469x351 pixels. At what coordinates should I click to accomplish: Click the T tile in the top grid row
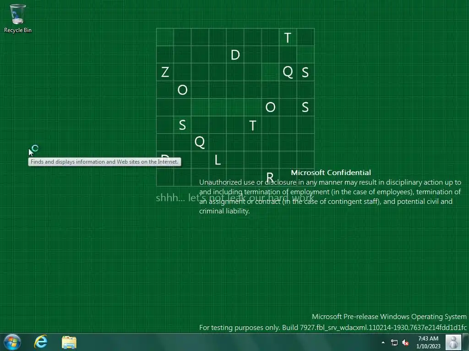coord(288,37)
